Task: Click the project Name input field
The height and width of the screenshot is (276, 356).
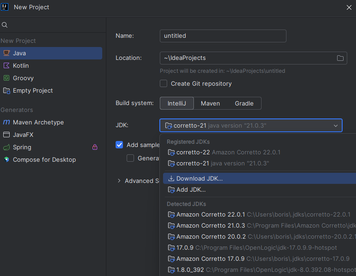Action: click(x=223, y=36)
